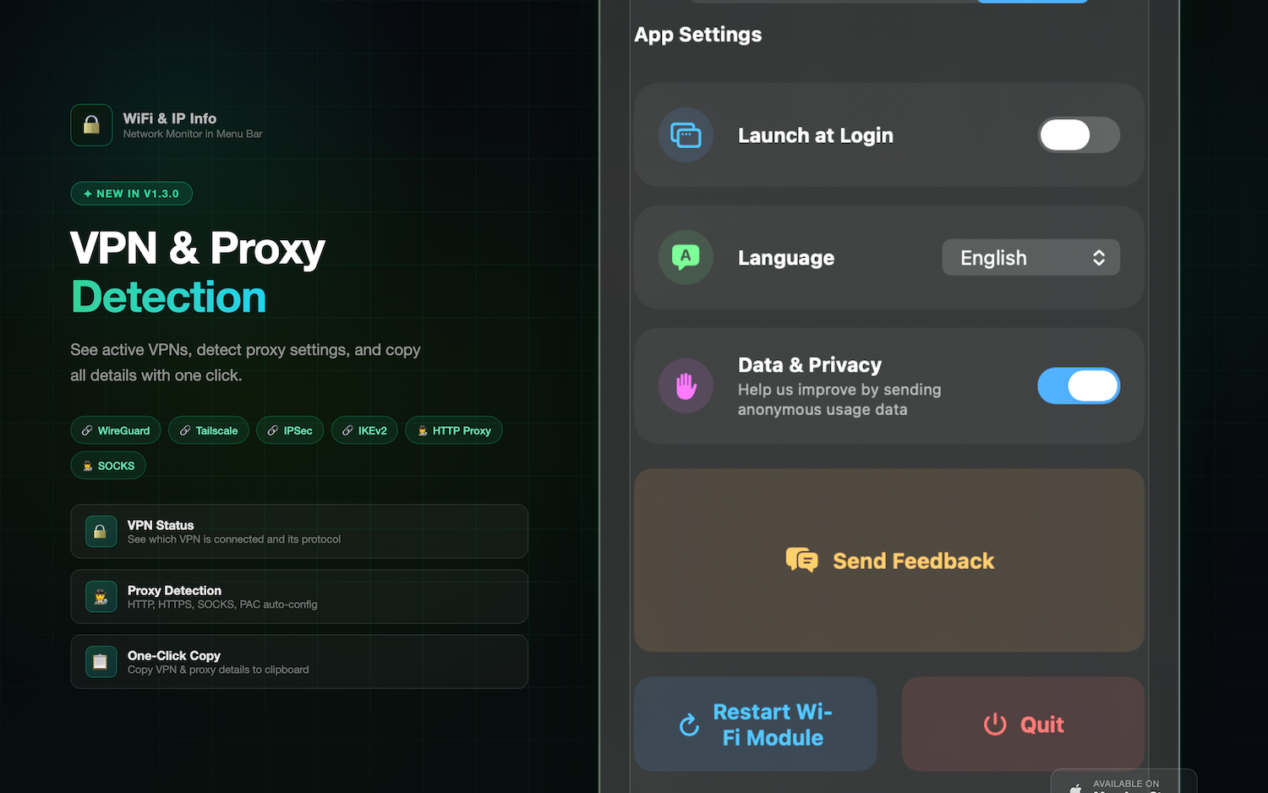Select the One-Click Copy feature card

coord(299,662)
